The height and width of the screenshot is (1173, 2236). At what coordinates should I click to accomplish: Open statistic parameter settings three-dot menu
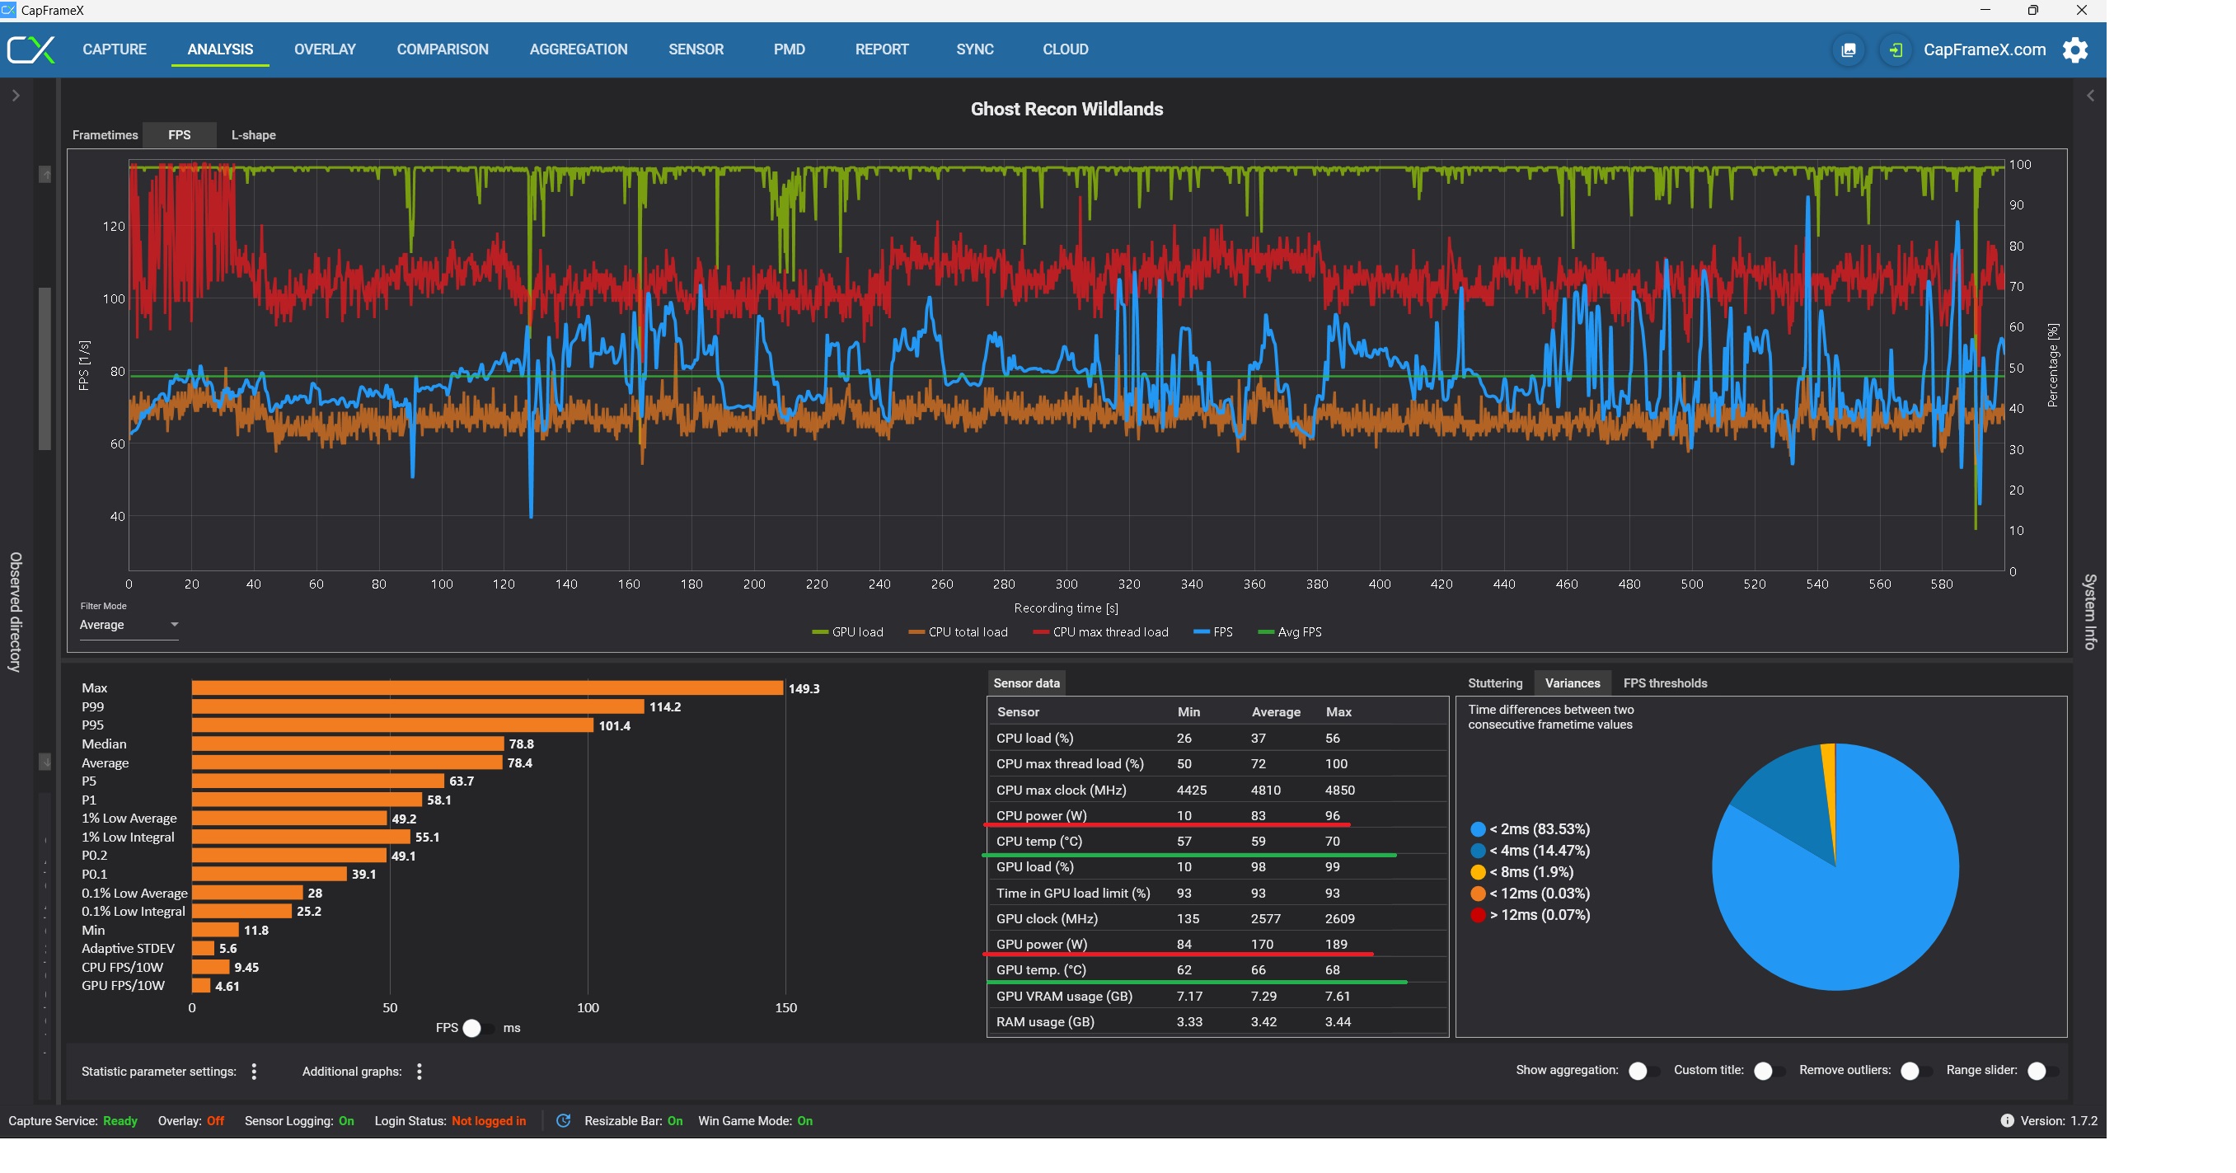pos(255,1072)
